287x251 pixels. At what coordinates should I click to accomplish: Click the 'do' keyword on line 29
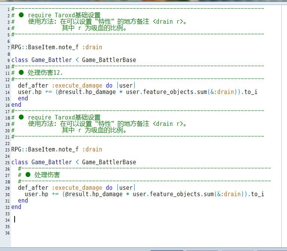click(x=109, y=188)
